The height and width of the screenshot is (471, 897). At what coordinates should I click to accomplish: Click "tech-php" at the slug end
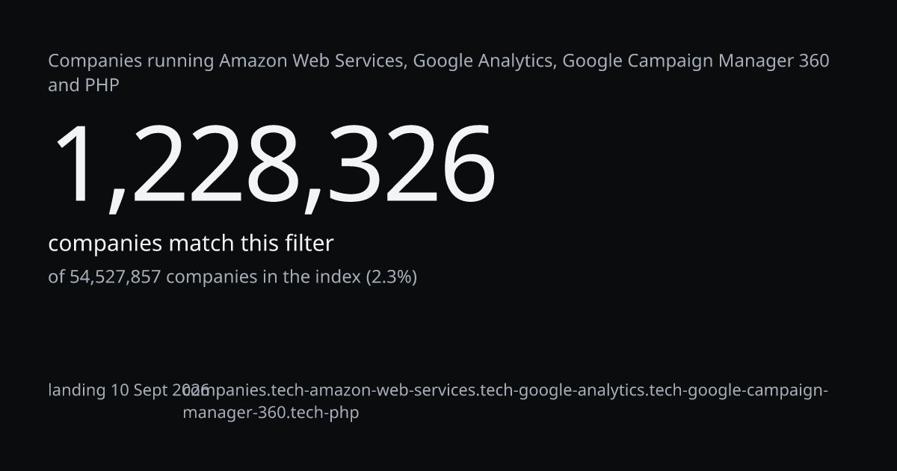tap(325, 413)
